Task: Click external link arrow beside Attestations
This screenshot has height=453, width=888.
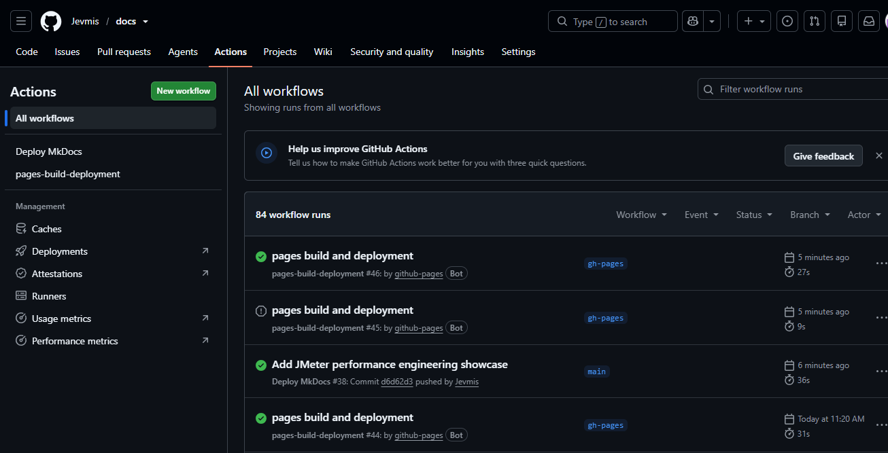Action: (x=205, y=273)
